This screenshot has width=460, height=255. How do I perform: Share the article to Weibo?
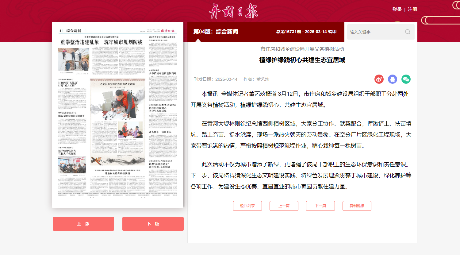[379, 79]
